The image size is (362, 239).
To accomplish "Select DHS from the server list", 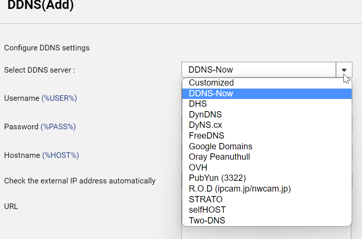I will tap(198, 104).
